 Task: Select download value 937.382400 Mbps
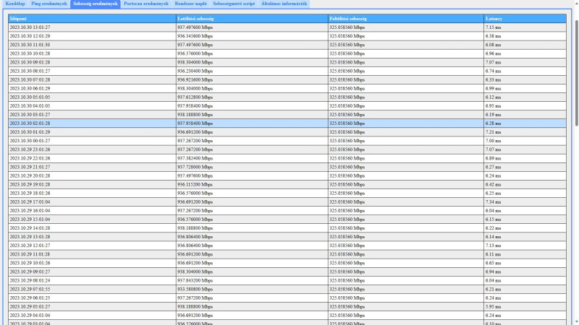tap(195, 158)
